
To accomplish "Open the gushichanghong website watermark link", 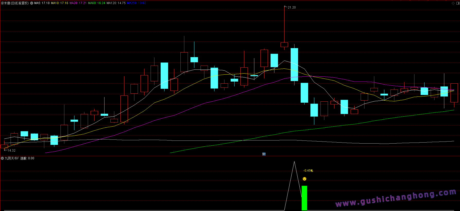I will pyautogui.click(x=396, y=198).
